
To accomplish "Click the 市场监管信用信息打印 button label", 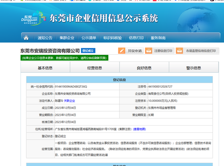I will coord(201,51).
